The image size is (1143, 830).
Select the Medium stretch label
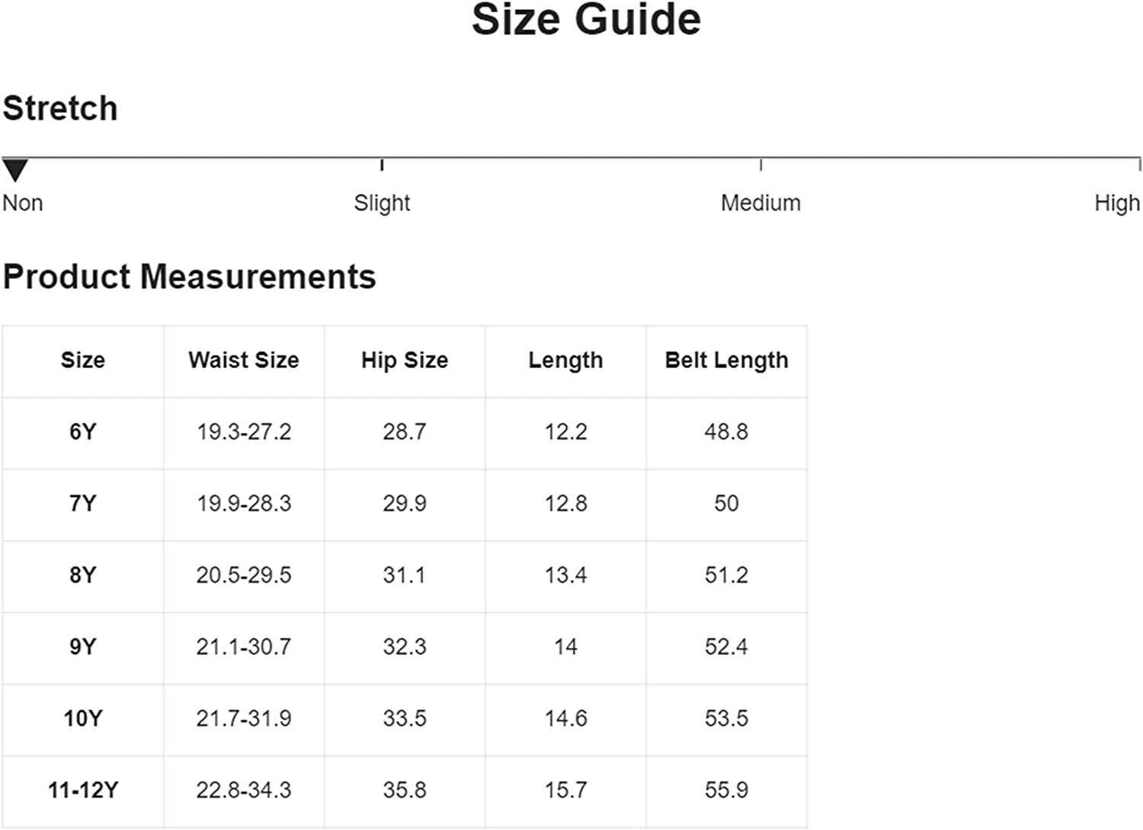click(x=760, y=203)
